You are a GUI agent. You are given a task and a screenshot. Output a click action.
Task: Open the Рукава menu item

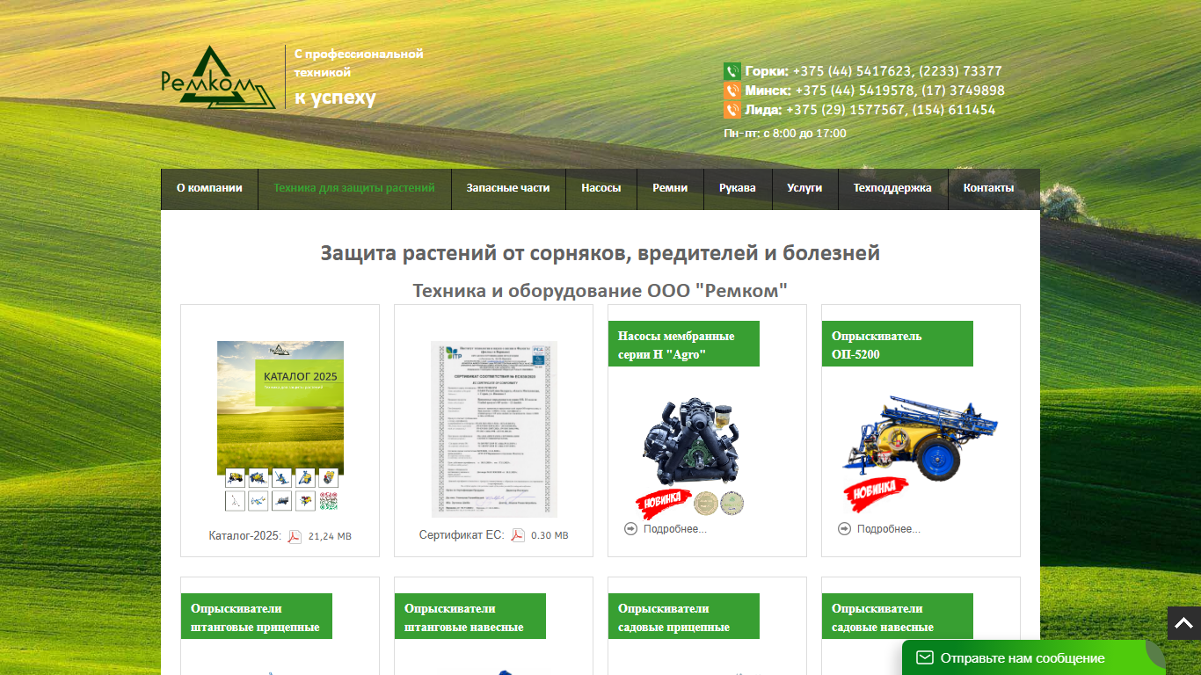click(x=738, y=188)
